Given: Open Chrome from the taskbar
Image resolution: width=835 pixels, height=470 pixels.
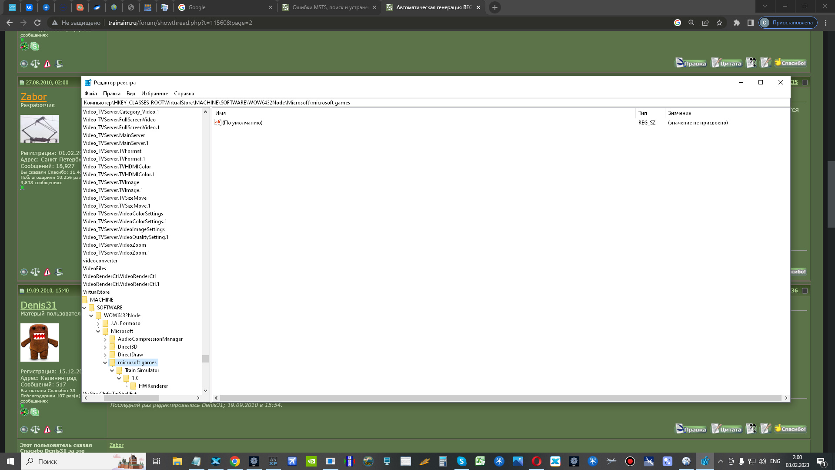Looking at the screenshot, I should pos(235,461).
